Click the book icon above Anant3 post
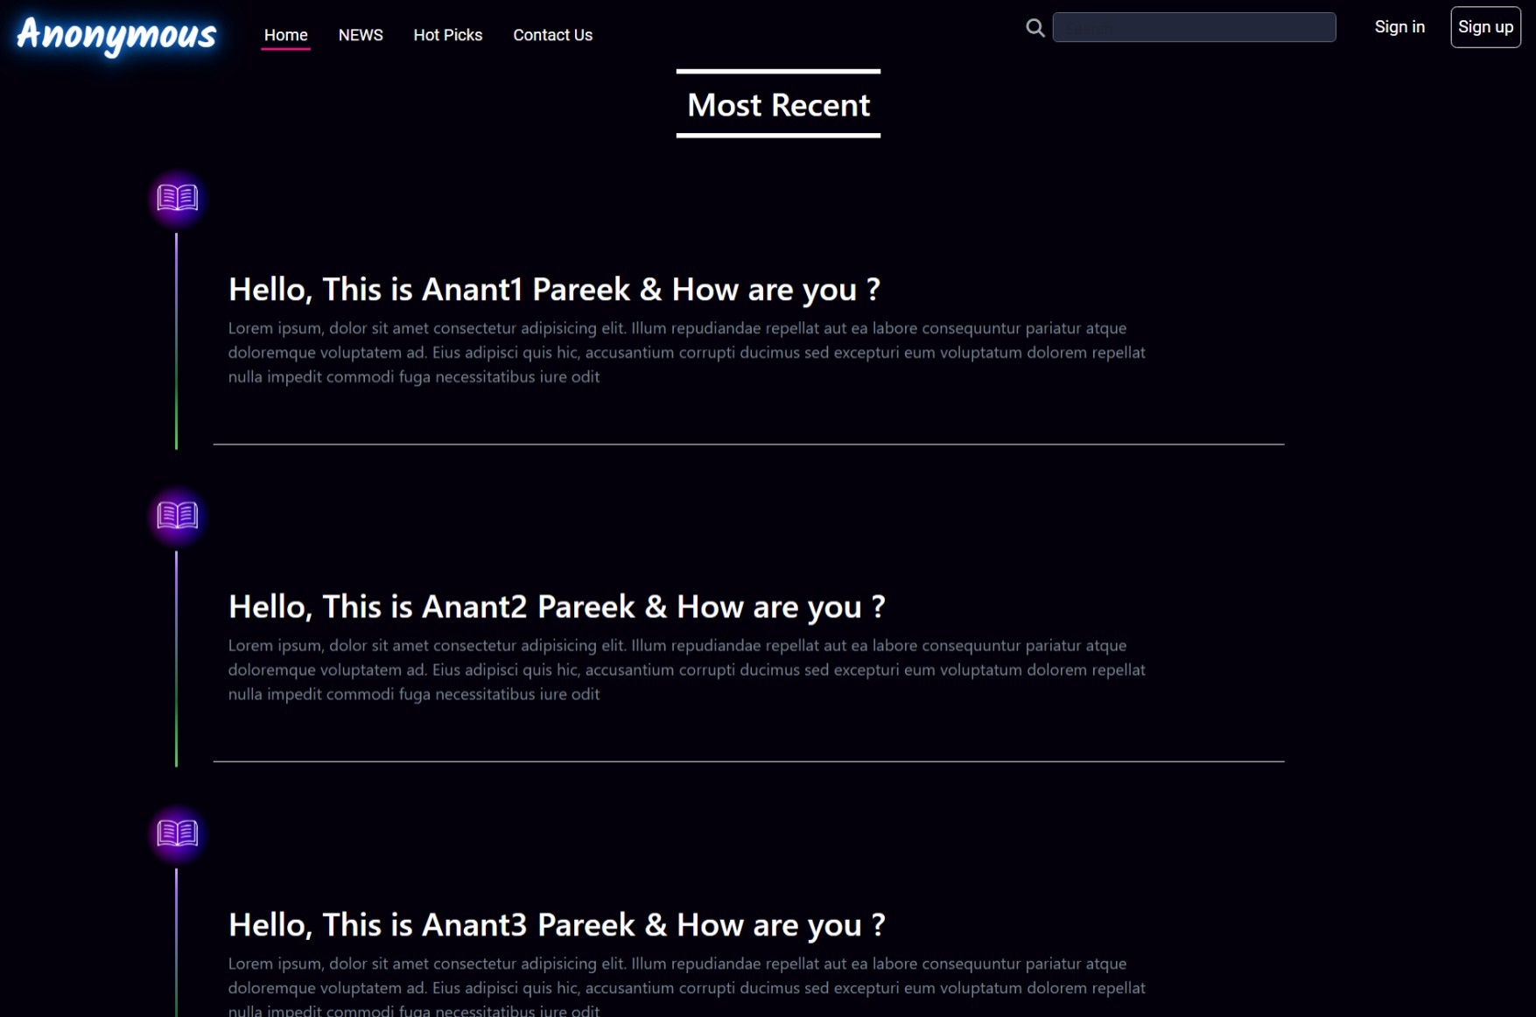This screenshot has height=1017, width=1536. 177,833
